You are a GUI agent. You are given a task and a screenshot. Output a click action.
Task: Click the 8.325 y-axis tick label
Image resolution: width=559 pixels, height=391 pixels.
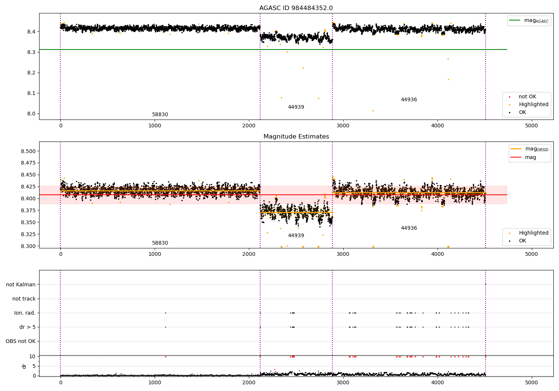(28, 235)
